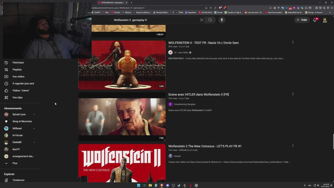Start voice search with the microphone icon

pyautogui.click(x=222, y=20)
